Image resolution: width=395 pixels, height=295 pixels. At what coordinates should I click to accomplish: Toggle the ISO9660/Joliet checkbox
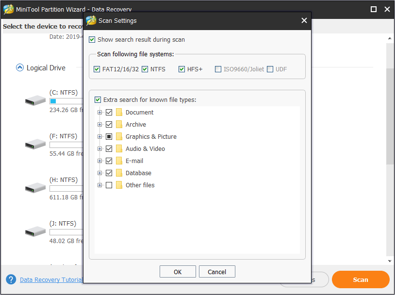point(218,69)
